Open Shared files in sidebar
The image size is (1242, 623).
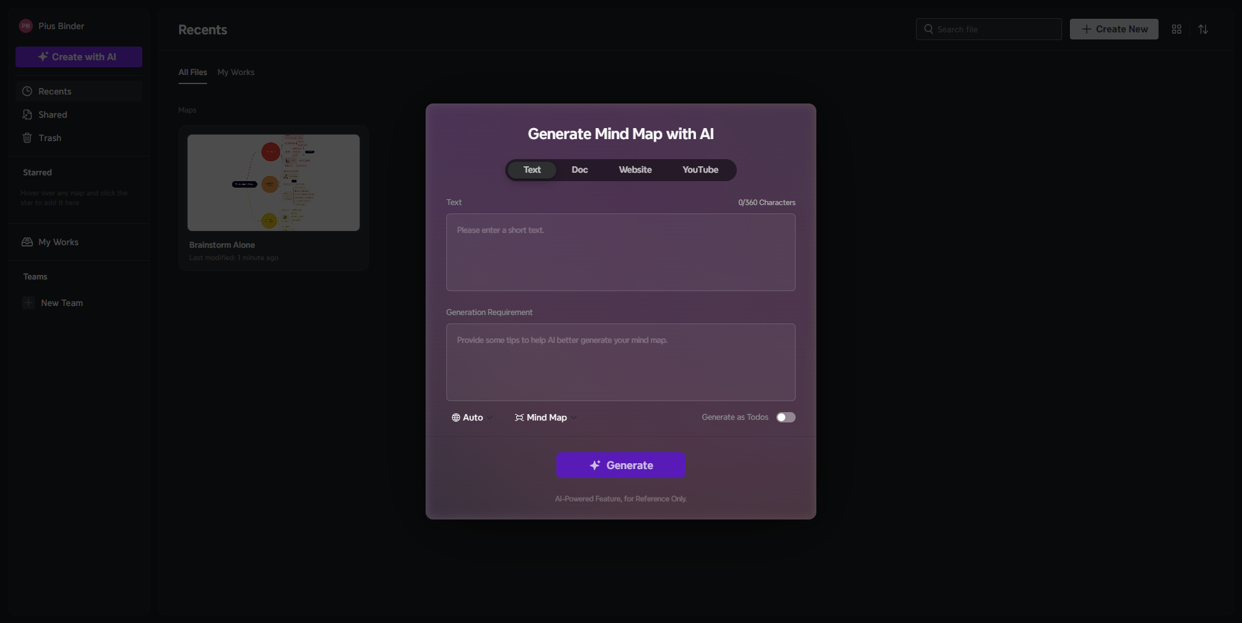pos(52,115)
